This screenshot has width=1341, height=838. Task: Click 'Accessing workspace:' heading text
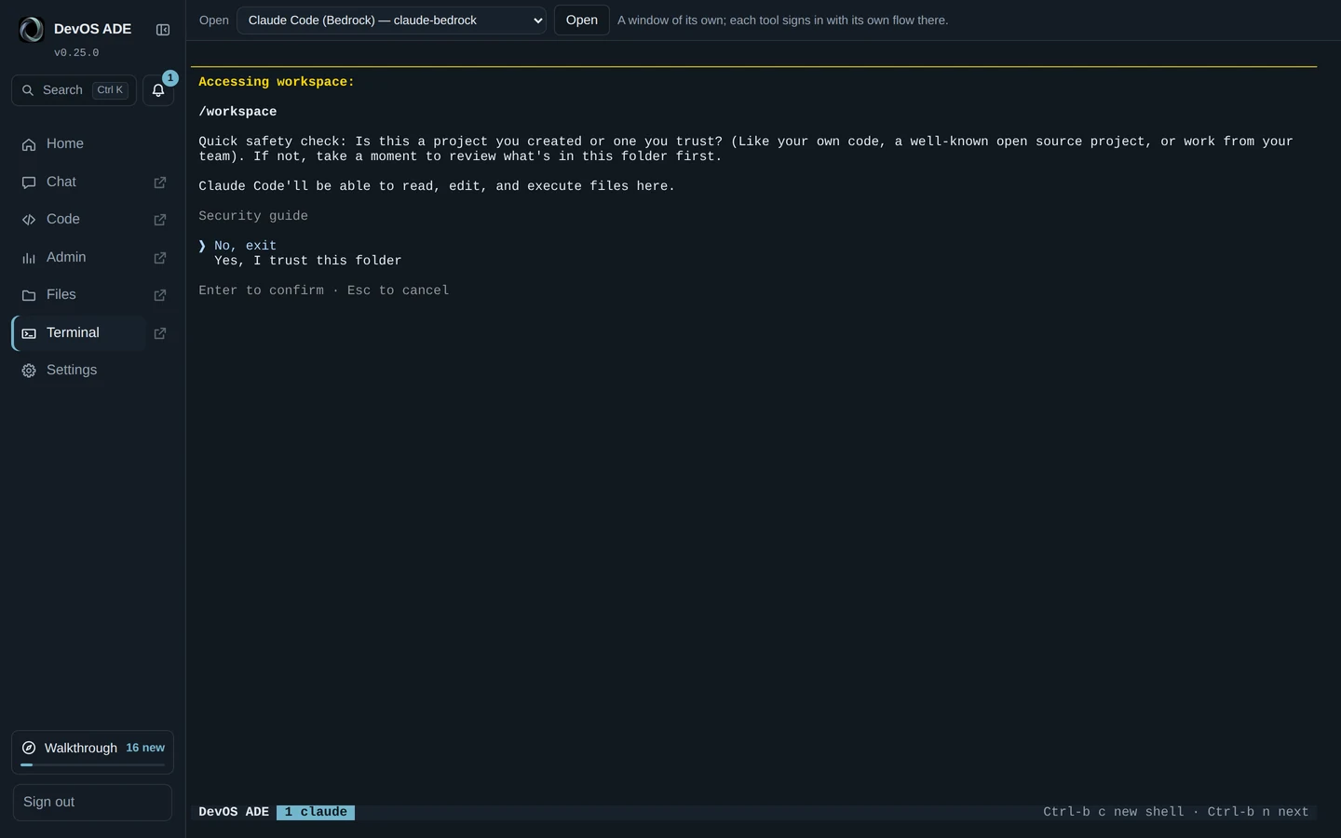pos(277,82)
